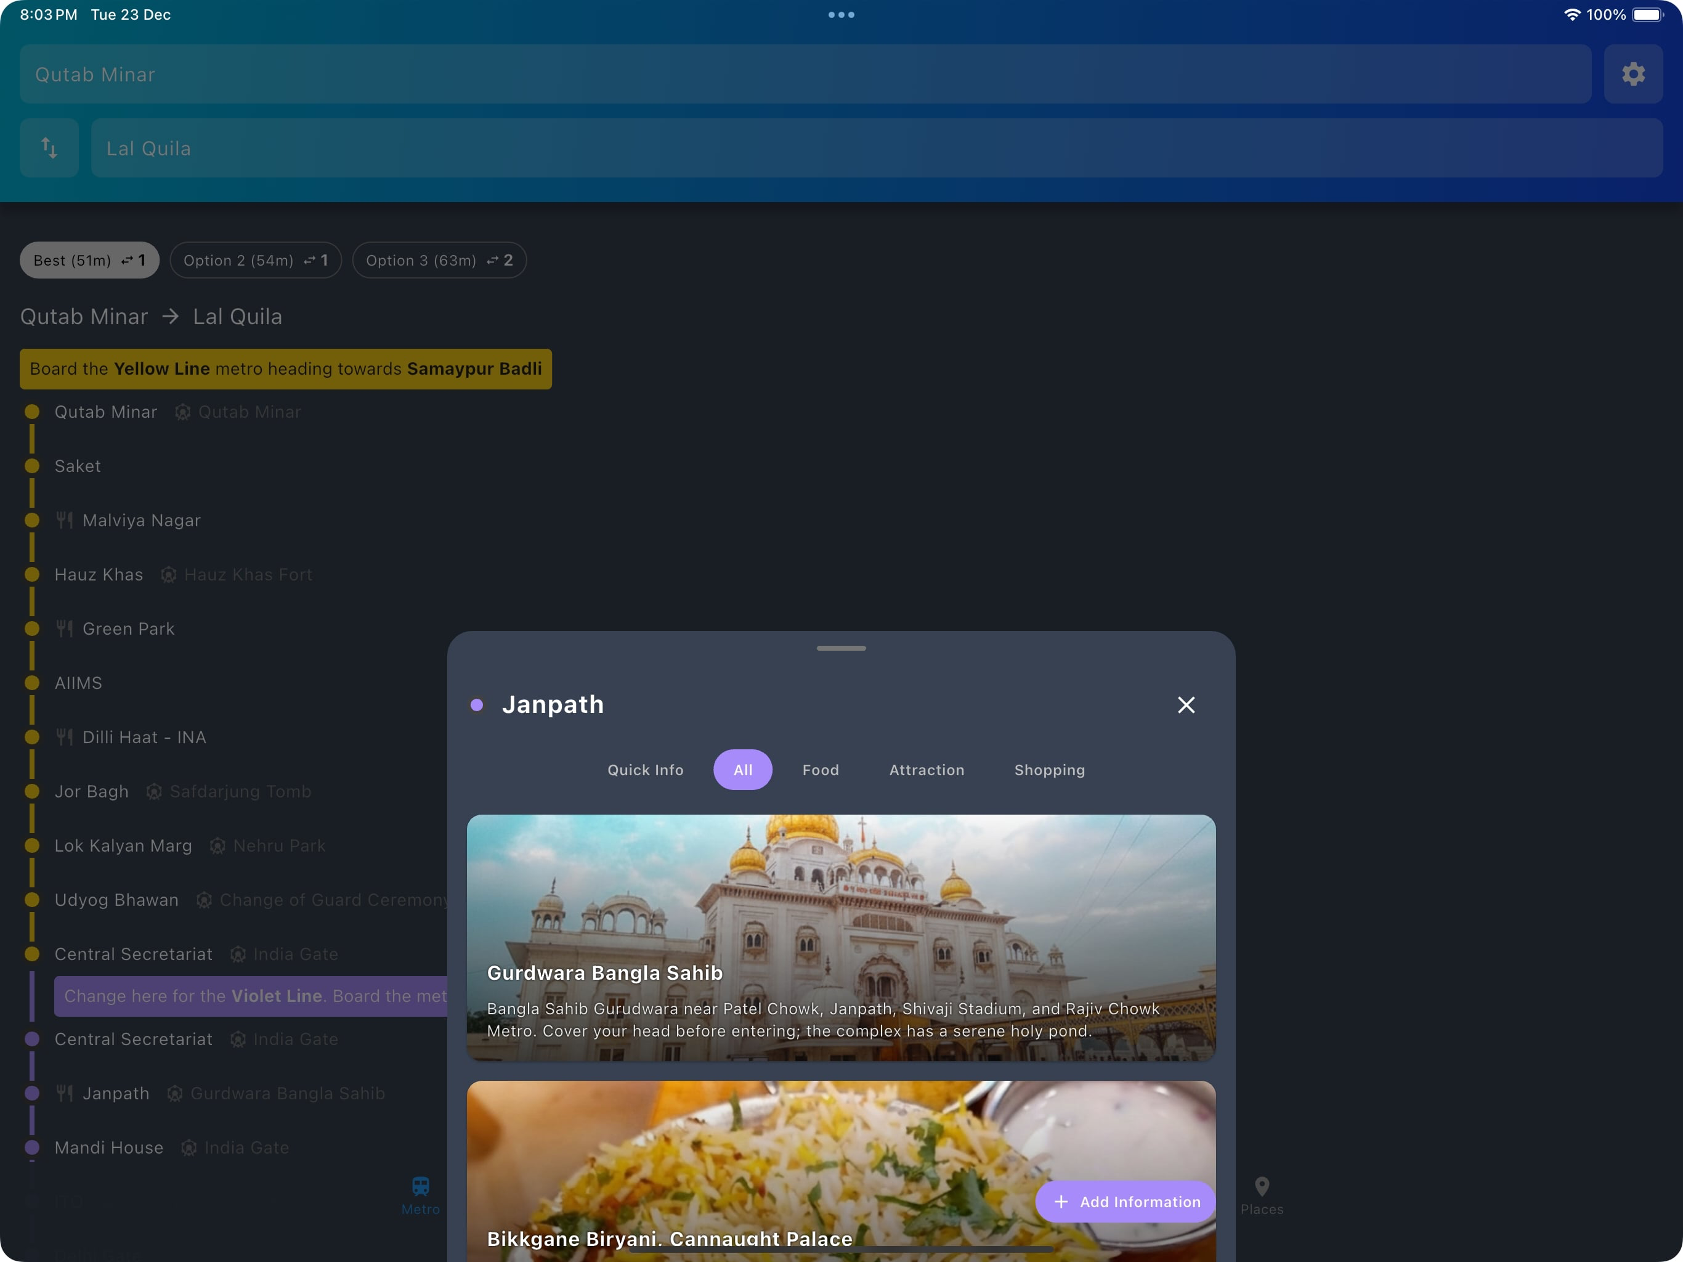
Task: Tap the Dilli Haat - INA station name
Action: [145, 738]
